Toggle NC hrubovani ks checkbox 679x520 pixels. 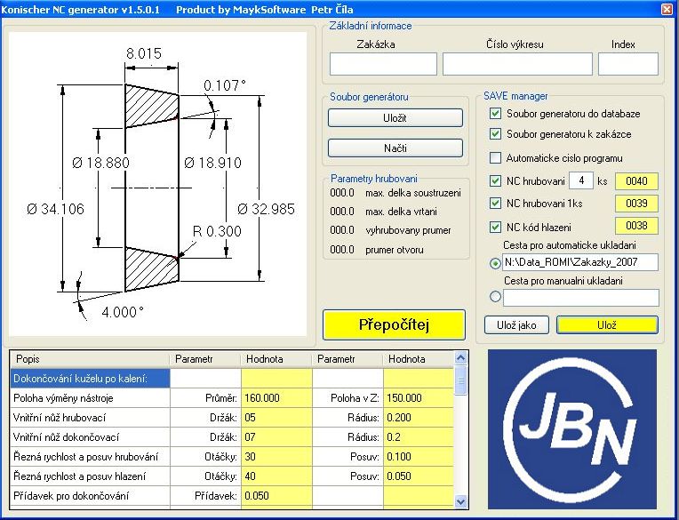[495, 180]
